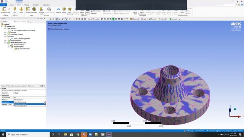Click the Refinement control
Viewport: 244px width, 137px height.
point(96,11)
